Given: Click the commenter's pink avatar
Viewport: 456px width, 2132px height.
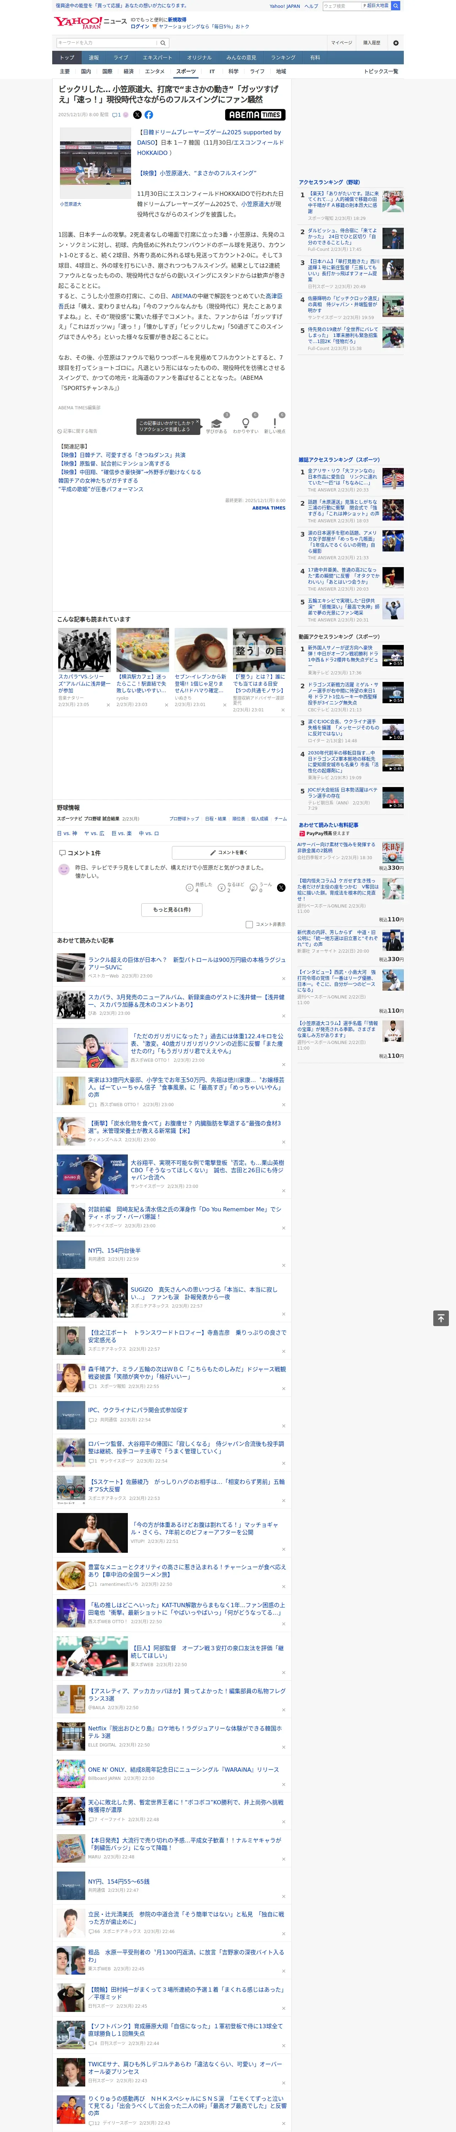Looking at the screenshot, I should tap(64, 869).
